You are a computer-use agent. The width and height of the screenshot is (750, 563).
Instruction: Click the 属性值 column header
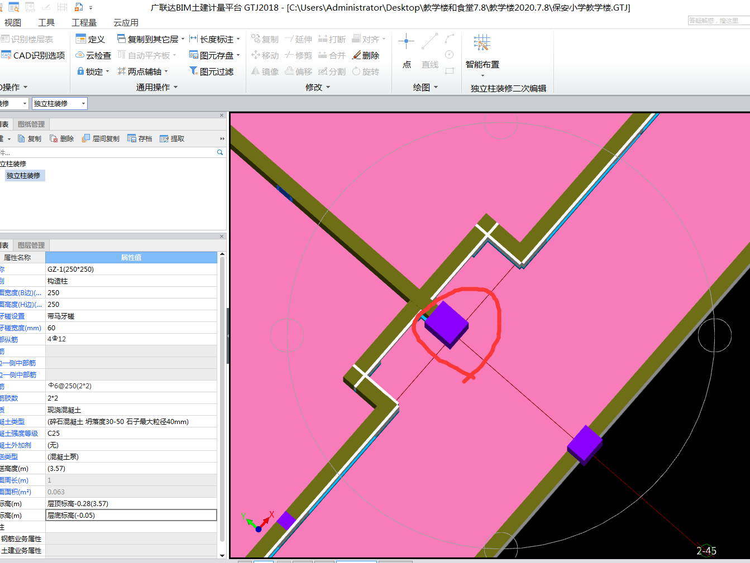pos(131,257)
